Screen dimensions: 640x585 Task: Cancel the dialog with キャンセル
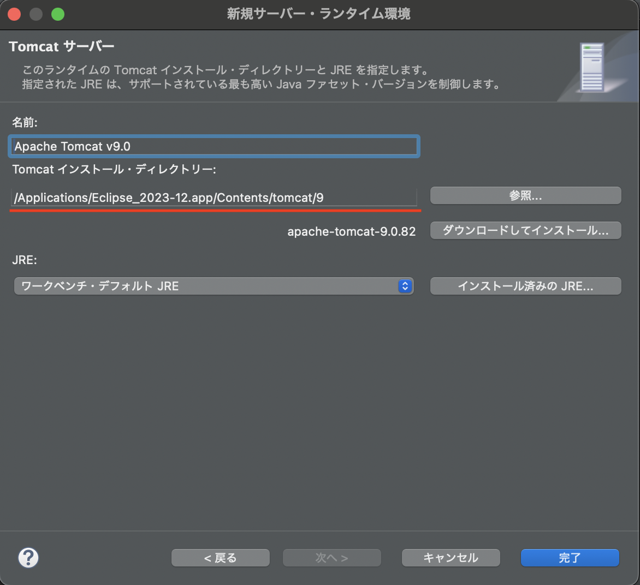coord(451,558)
